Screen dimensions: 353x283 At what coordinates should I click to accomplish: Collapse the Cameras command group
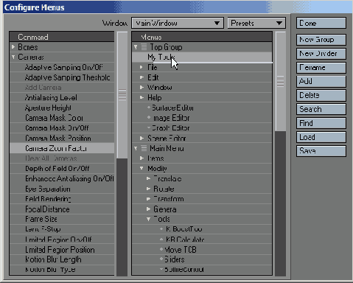pos(13,57)
